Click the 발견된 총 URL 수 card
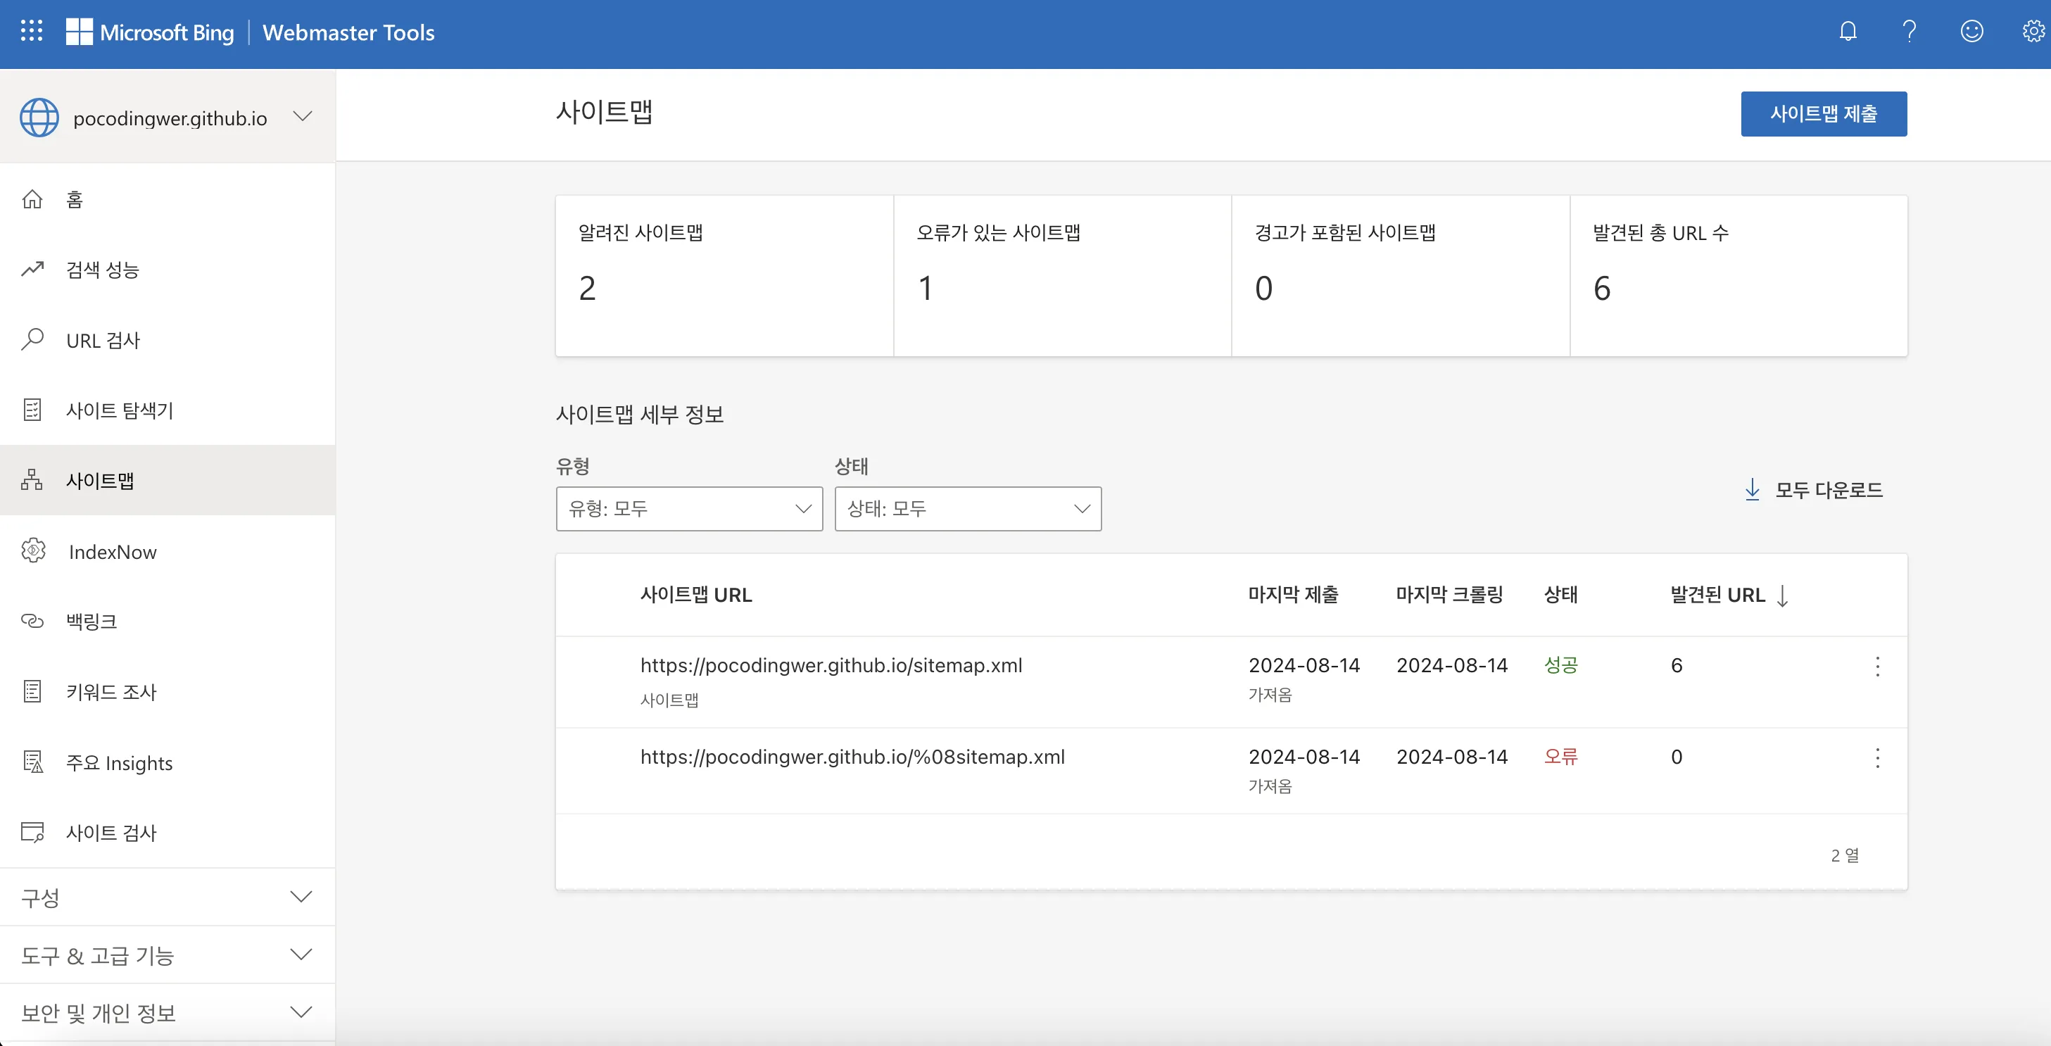Image resolution: width=2051 pixels, height=1046 pixels. pos(1739,275)
